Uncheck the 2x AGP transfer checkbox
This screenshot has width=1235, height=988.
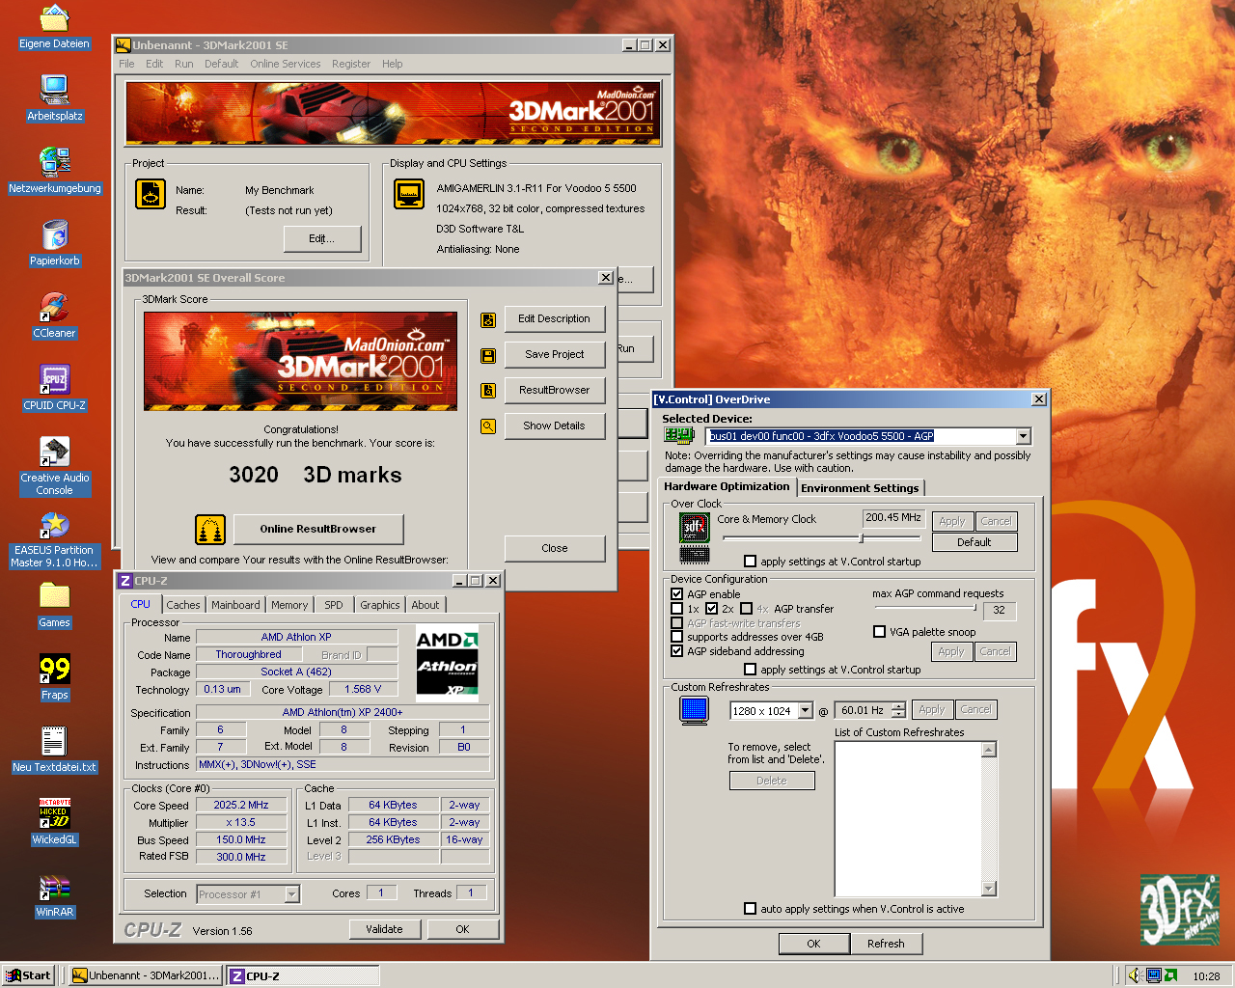(x=712, y=609)
